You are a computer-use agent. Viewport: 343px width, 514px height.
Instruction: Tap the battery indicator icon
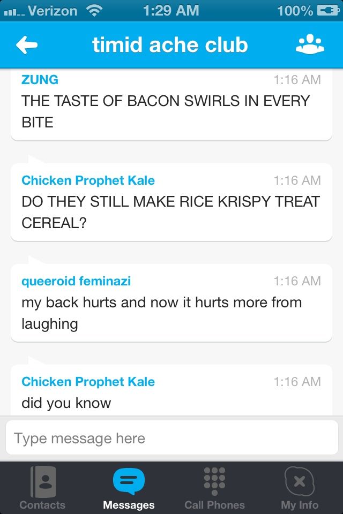pos(328,10)
